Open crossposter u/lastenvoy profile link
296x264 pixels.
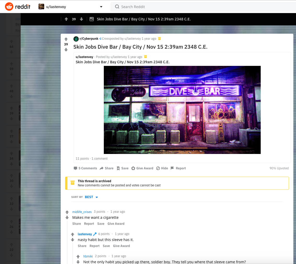[x=133, y=39]
